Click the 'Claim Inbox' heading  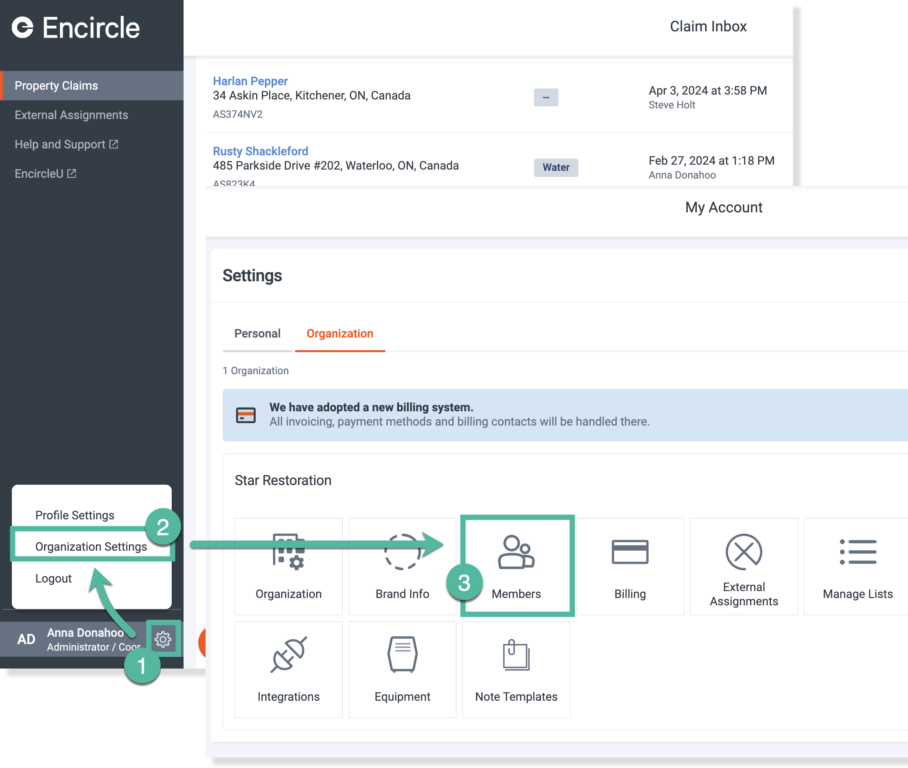pyautogui.click(x=708, y=26)
